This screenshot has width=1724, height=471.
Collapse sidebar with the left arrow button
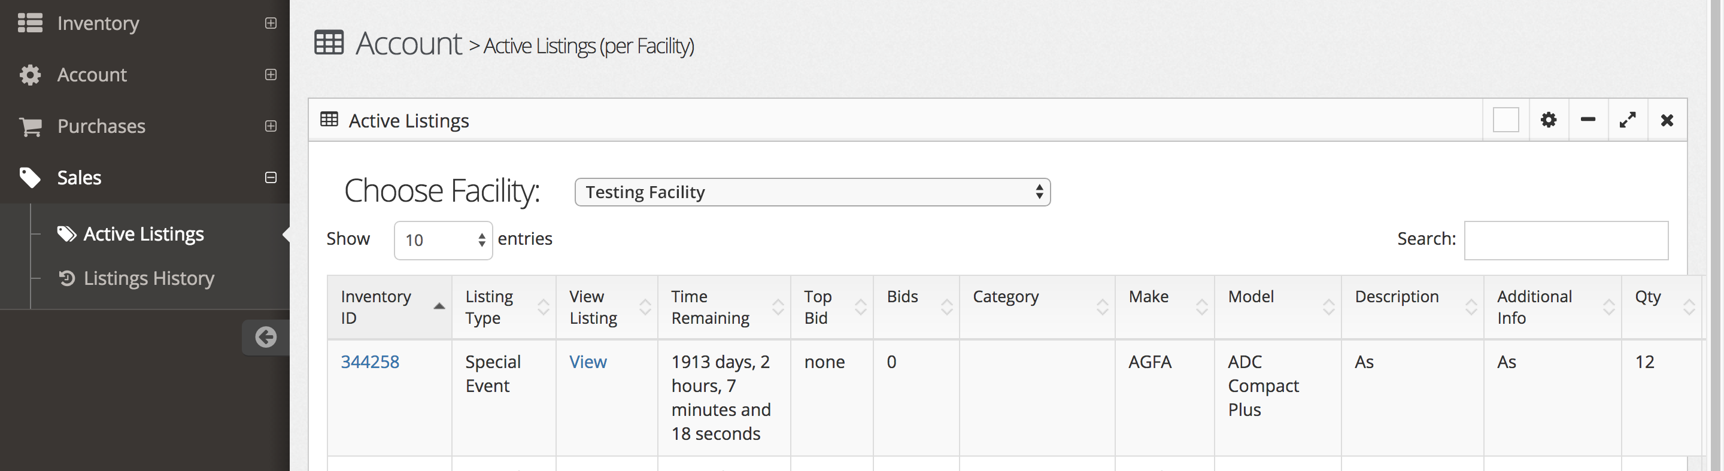click(x=266, y=336)
